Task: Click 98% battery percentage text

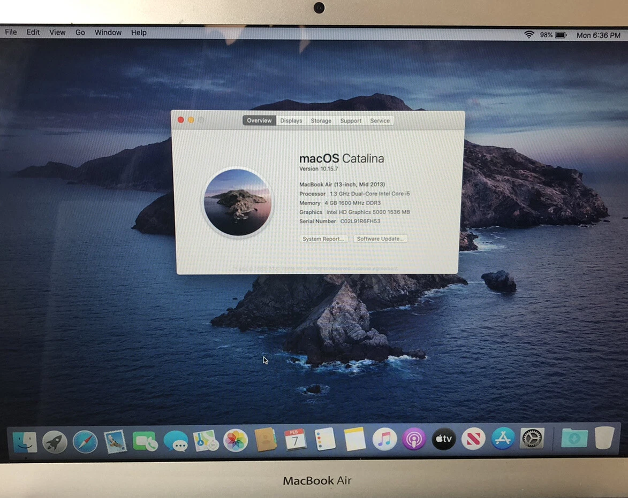Action: click(x=546, y=35)
